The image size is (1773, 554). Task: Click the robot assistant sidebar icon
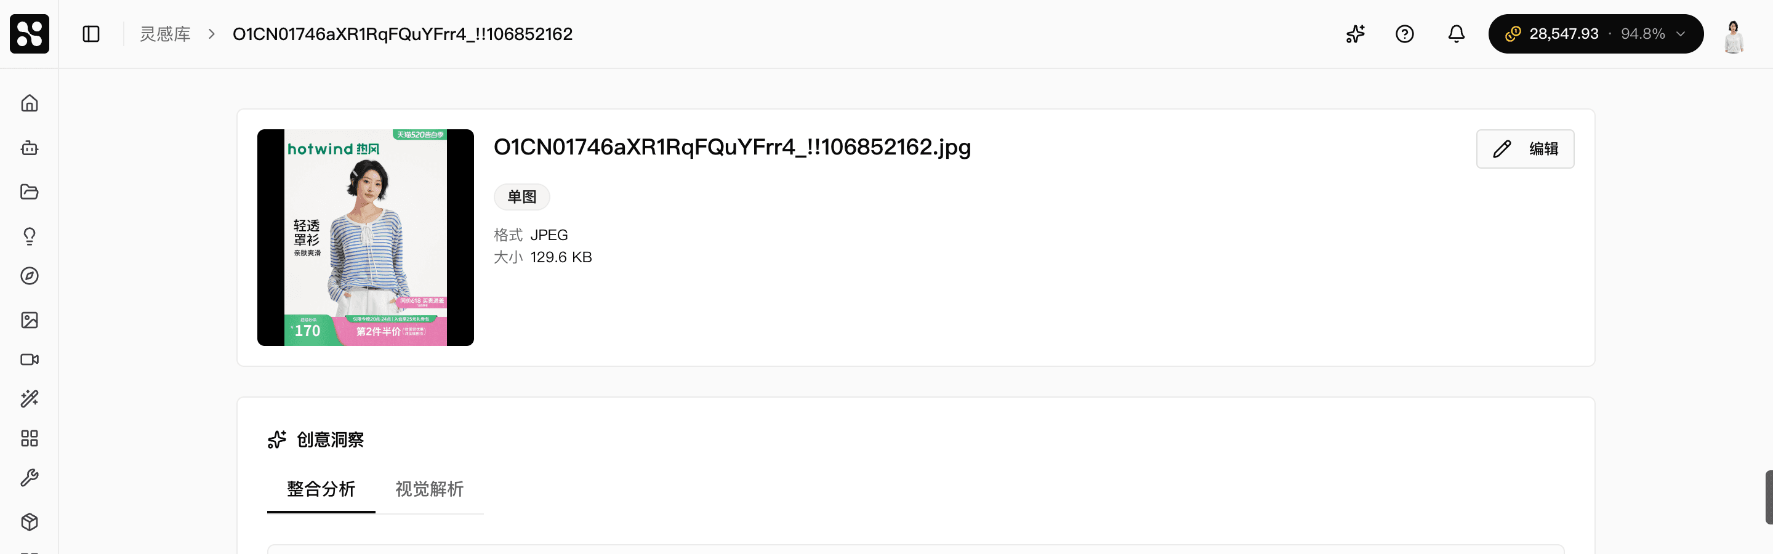click(30, 147)
